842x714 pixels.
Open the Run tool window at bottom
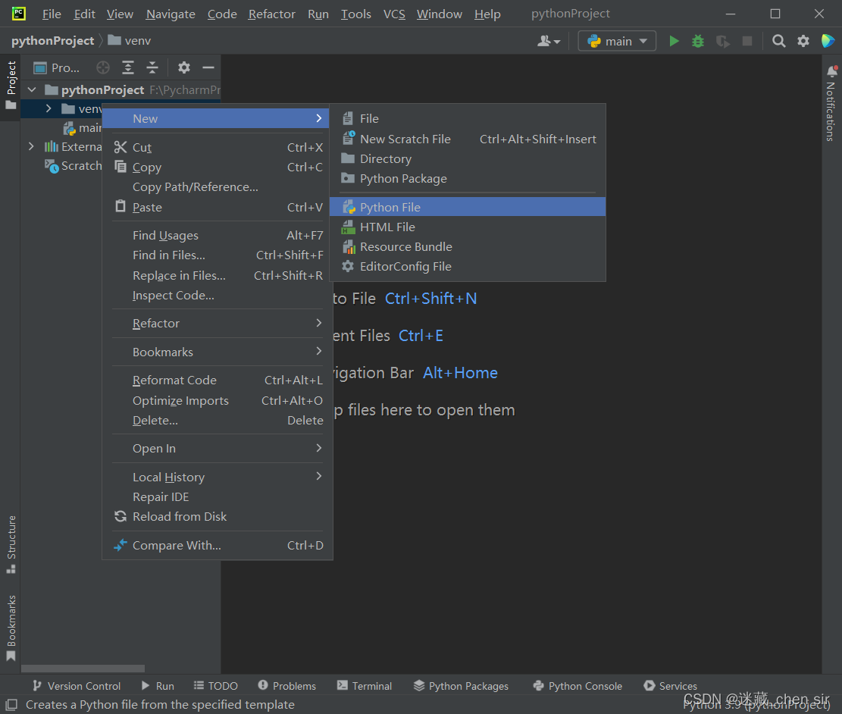click(158, 685)
